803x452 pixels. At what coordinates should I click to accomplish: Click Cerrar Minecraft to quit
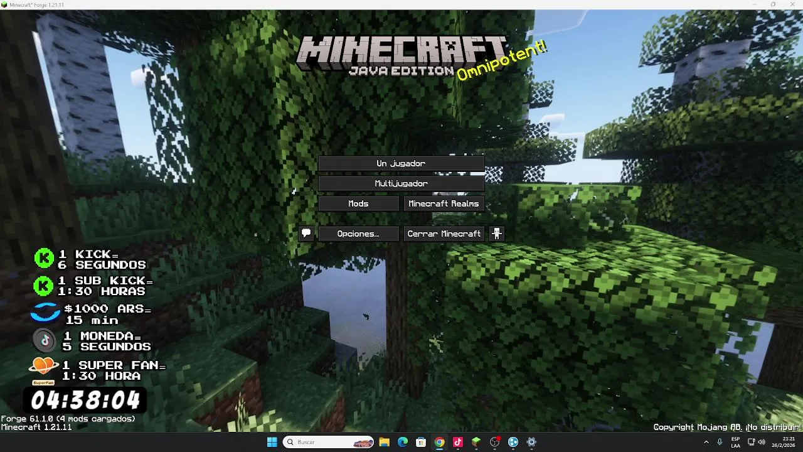(444, 234)
